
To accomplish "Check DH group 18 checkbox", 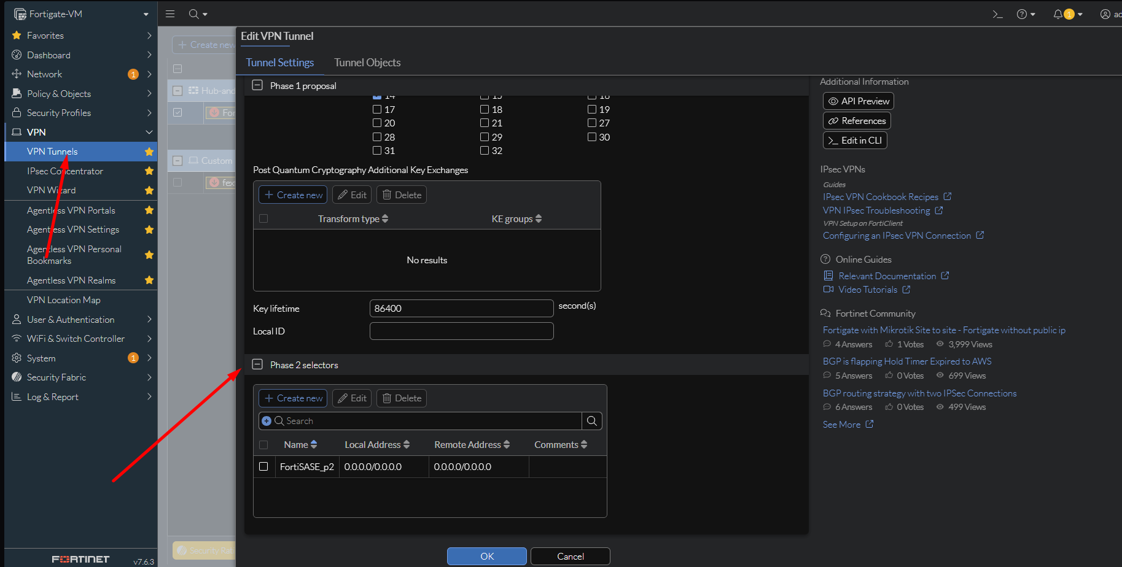I will (485, 109).
